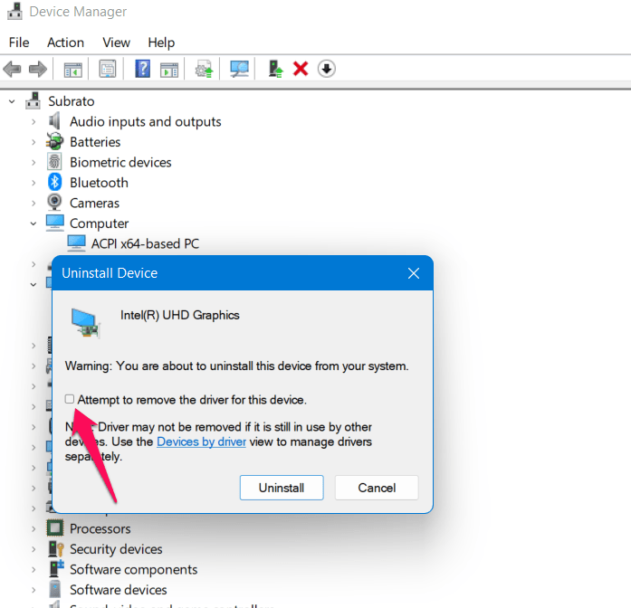Close the Uninstall Device dialog
This screenshot has width=631, height=608.
414,273
